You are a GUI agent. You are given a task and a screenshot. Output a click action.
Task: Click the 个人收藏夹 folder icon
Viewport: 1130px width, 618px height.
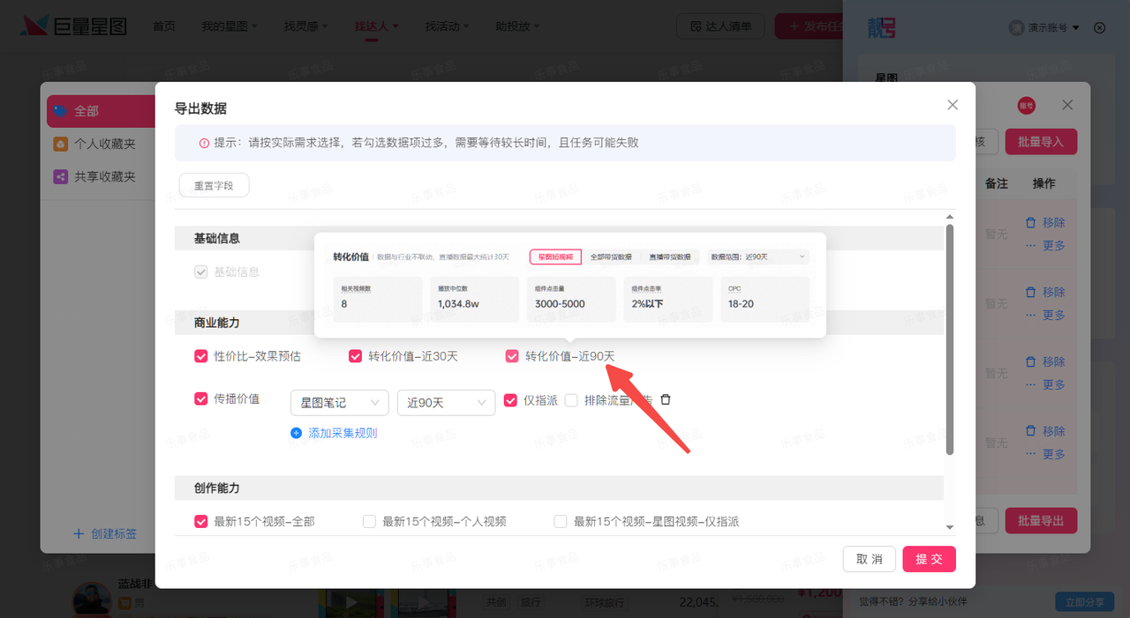tap(60, 144)
